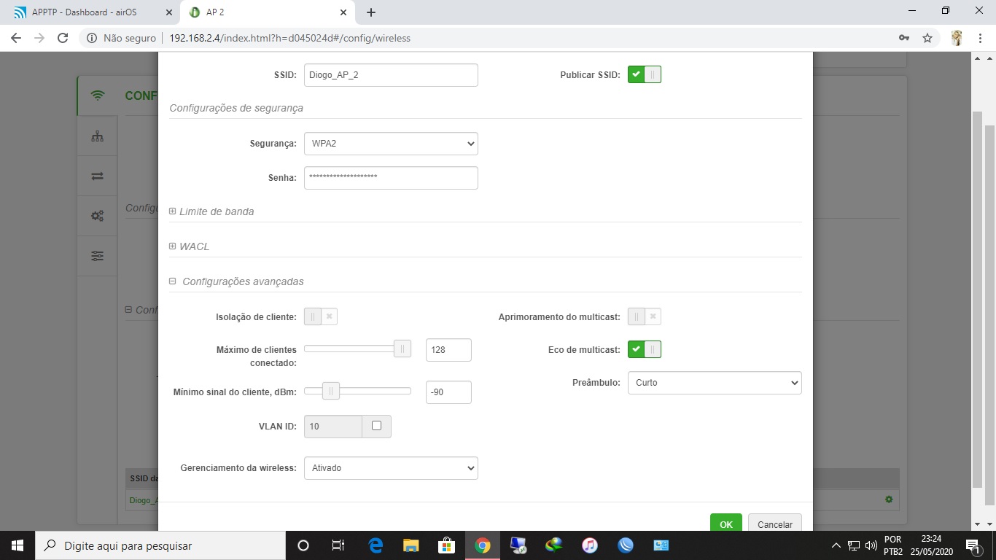Click the SSID field containing Diogo_AP_2

tap(391, 75)
